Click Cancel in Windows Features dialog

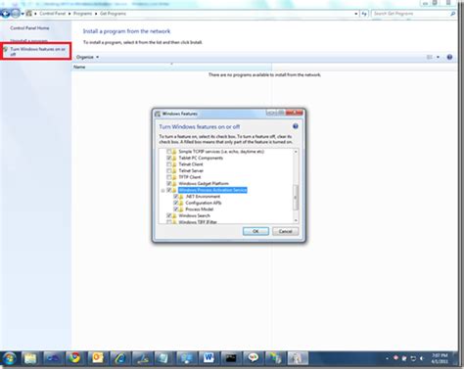coord(286,231)
